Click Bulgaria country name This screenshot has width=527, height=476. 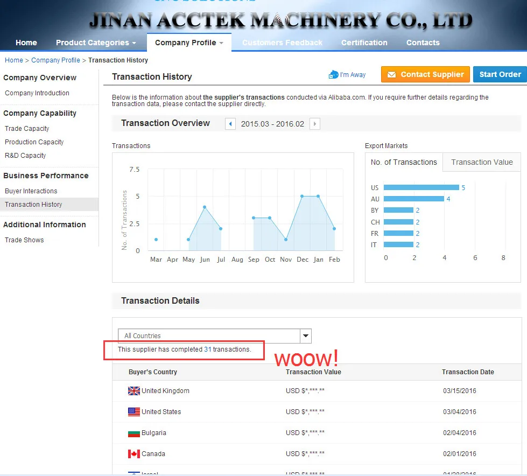click(153, 433)
